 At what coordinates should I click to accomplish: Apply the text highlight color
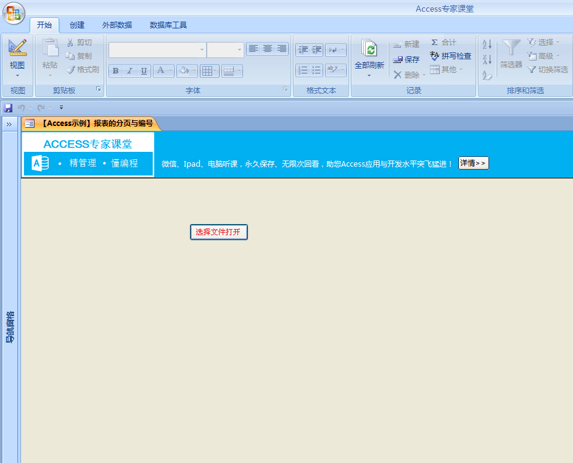pyautogui.click(x=332, y=70)
